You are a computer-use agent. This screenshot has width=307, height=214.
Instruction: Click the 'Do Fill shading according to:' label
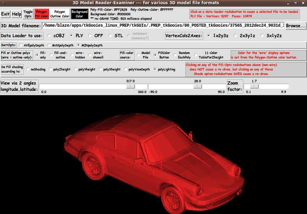(12, 69)
